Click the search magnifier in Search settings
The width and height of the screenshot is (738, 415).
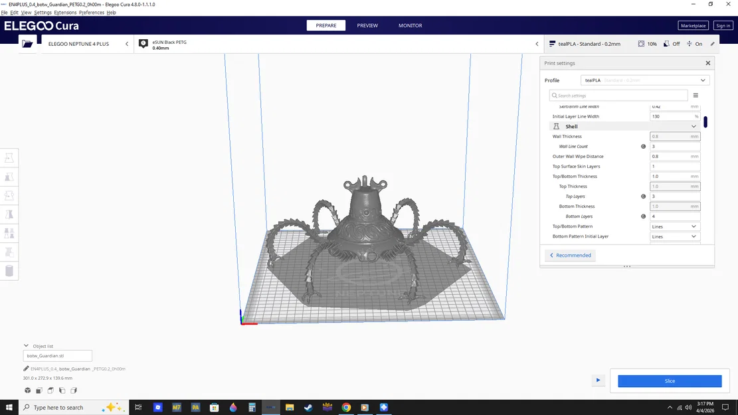pyautogui.click(x=555, y=96)
